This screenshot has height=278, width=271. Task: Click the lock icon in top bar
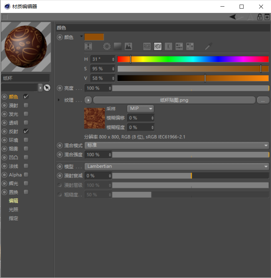coord(260,17)
